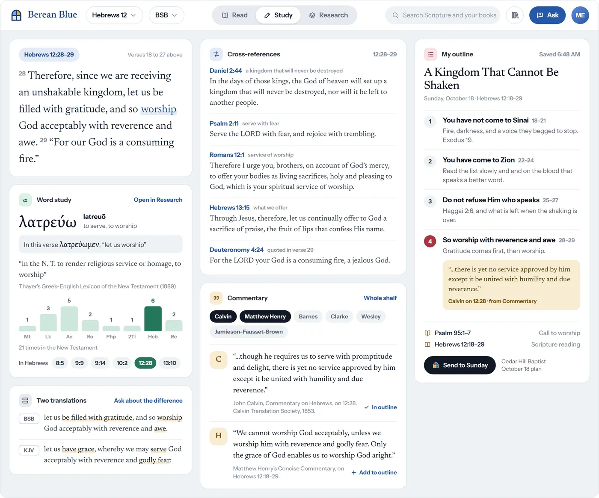Click the Calvin quote card in outline
The image size is (599, 498).
click(511, 285)
